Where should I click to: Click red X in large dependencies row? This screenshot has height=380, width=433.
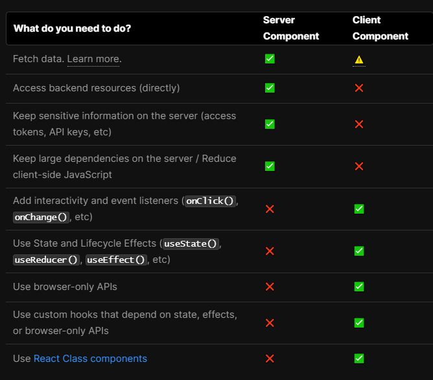coord(359,166)
